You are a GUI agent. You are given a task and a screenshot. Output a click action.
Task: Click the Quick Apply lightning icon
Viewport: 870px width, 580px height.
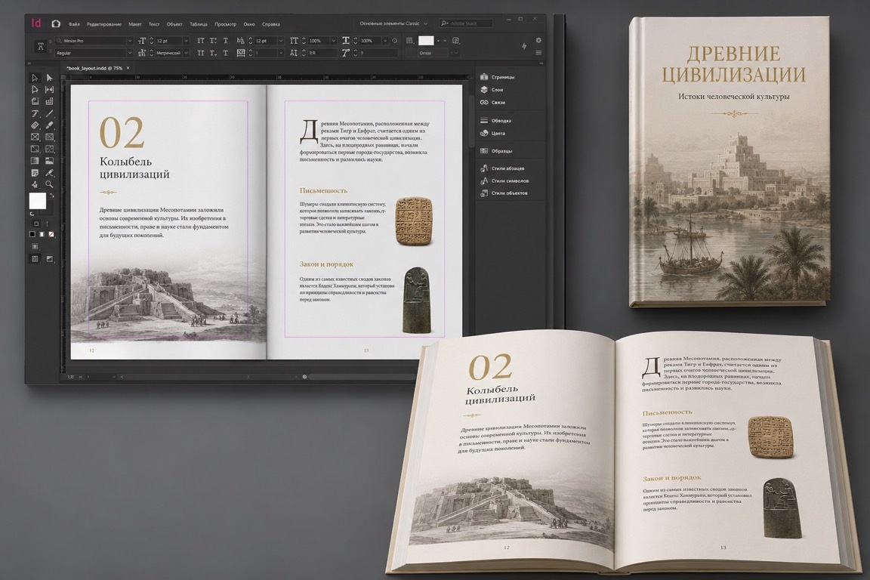pos(524,46)
